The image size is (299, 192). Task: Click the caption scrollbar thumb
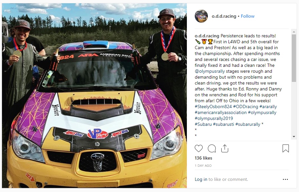(294, 58)
